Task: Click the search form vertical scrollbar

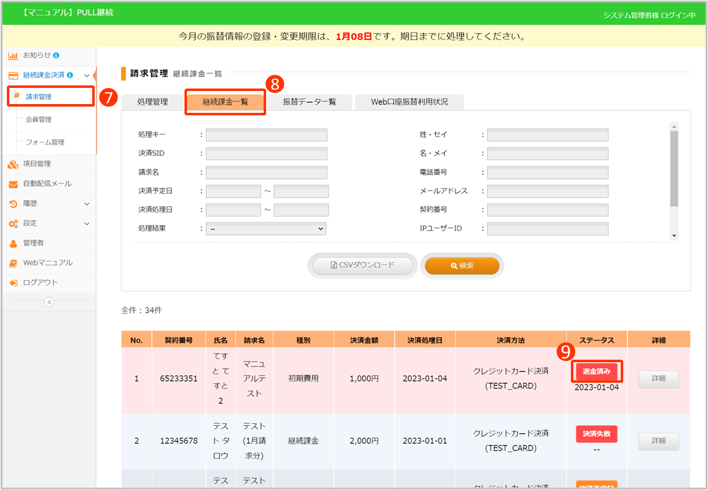Action: click(674, 168)
